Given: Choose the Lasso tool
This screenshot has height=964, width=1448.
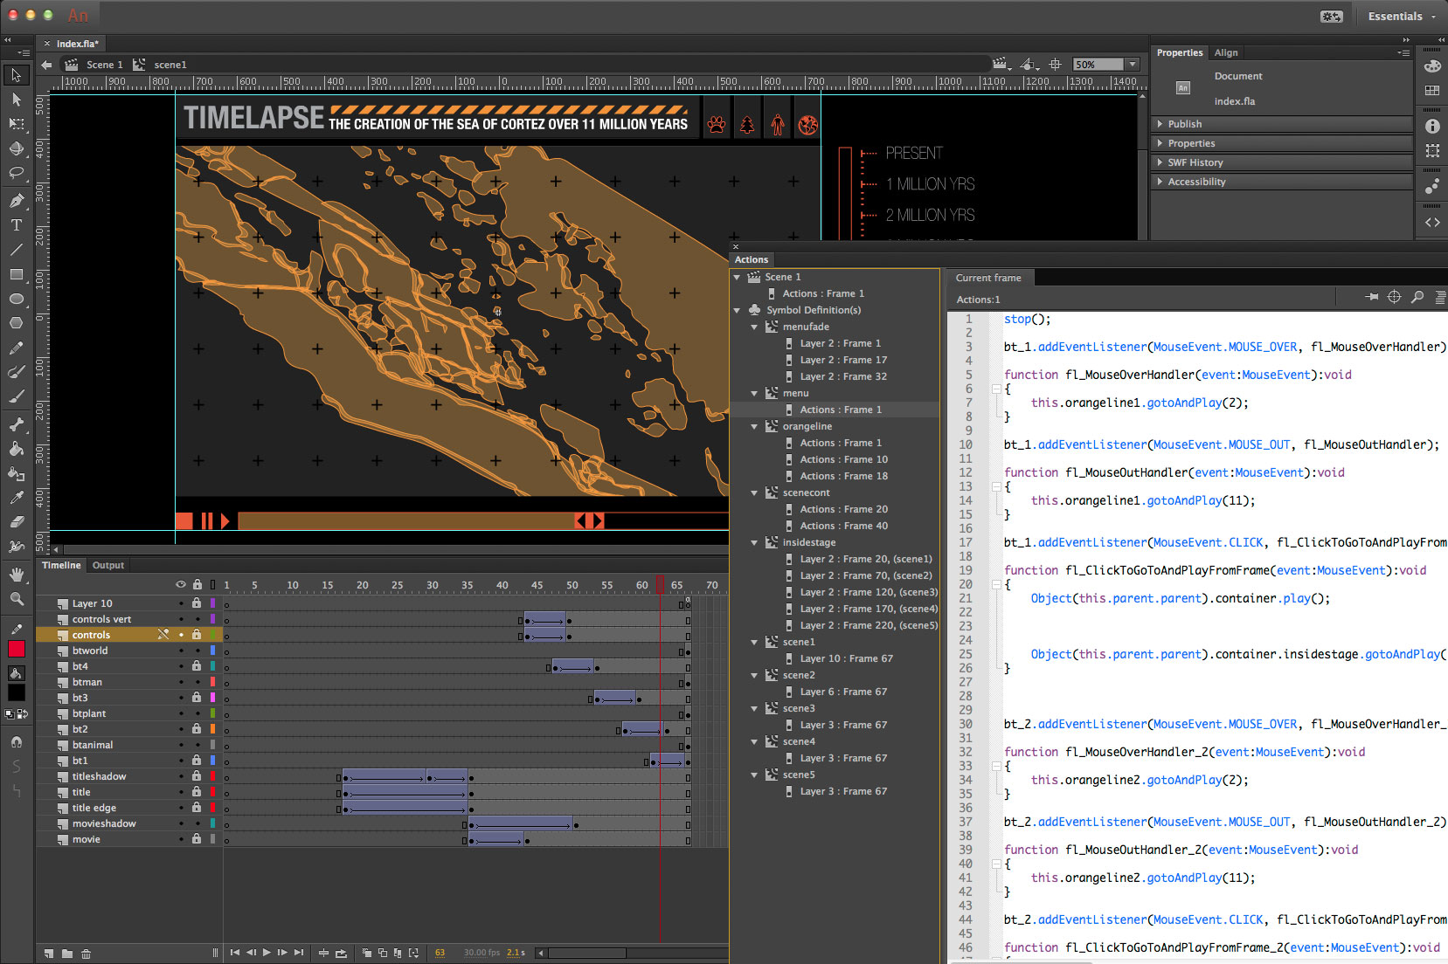Looking at the screenshot, I should click(x=16, y=173).
